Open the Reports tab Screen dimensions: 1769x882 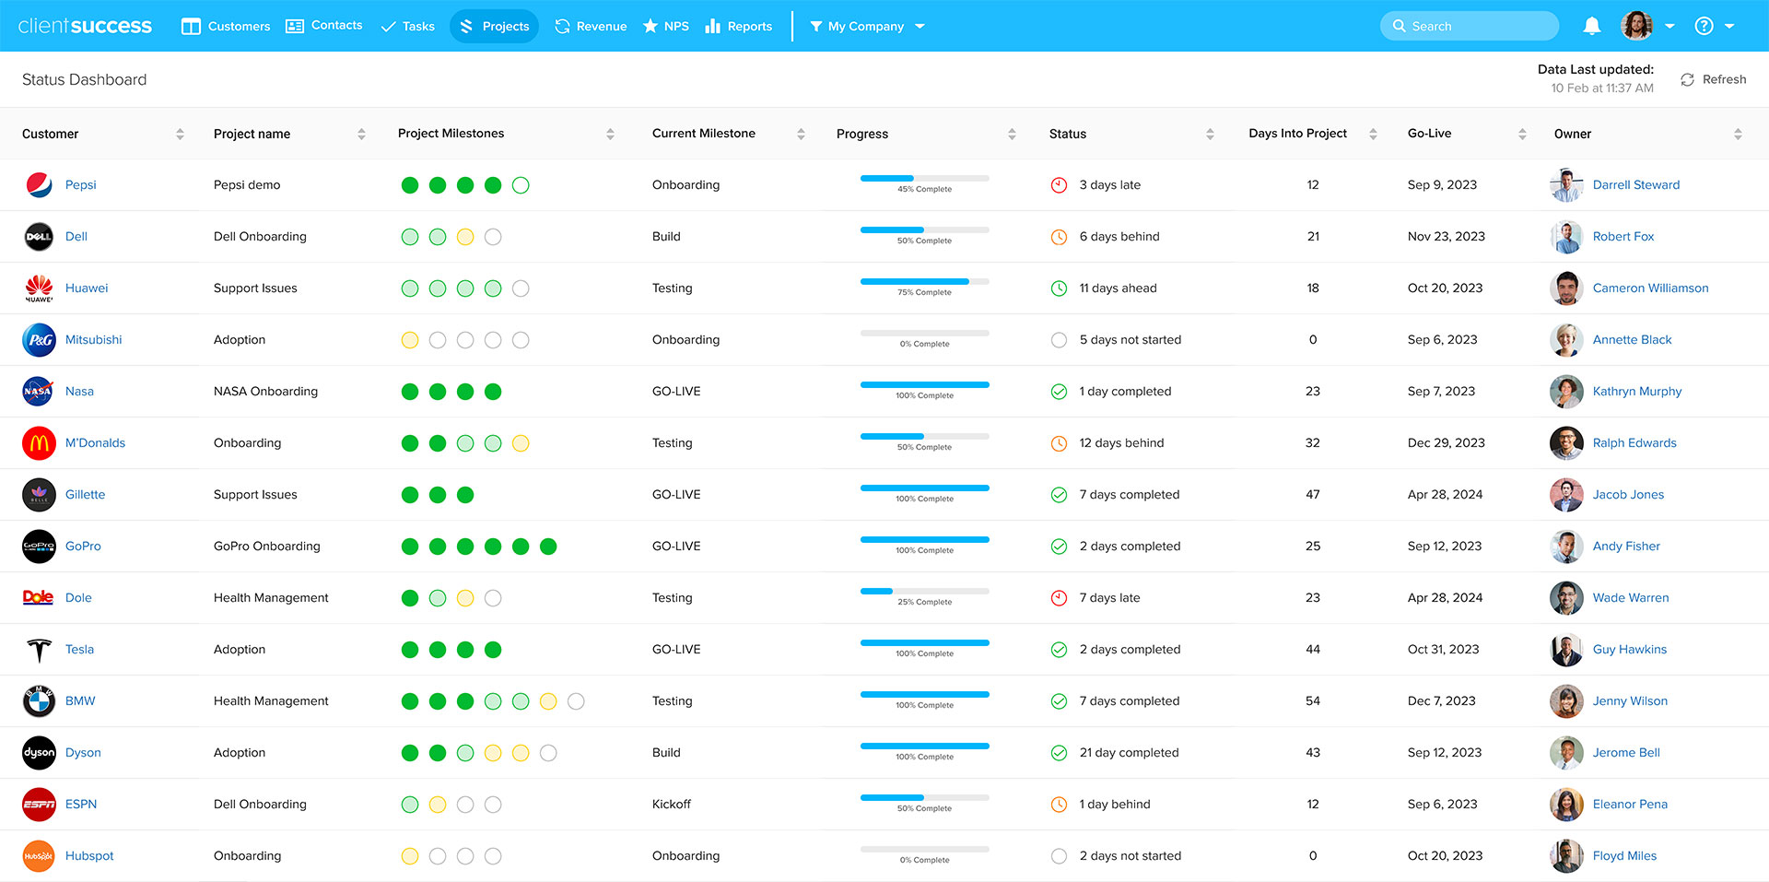click(738, 26)
